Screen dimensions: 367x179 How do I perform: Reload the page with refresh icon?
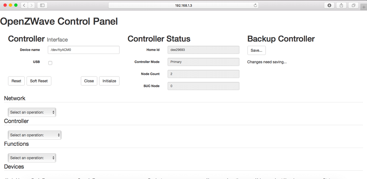[255, 5]
